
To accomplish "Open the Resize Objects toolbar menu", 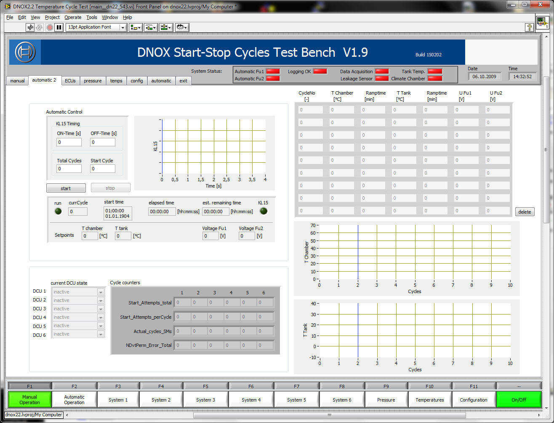I will (x=166, y=27).
